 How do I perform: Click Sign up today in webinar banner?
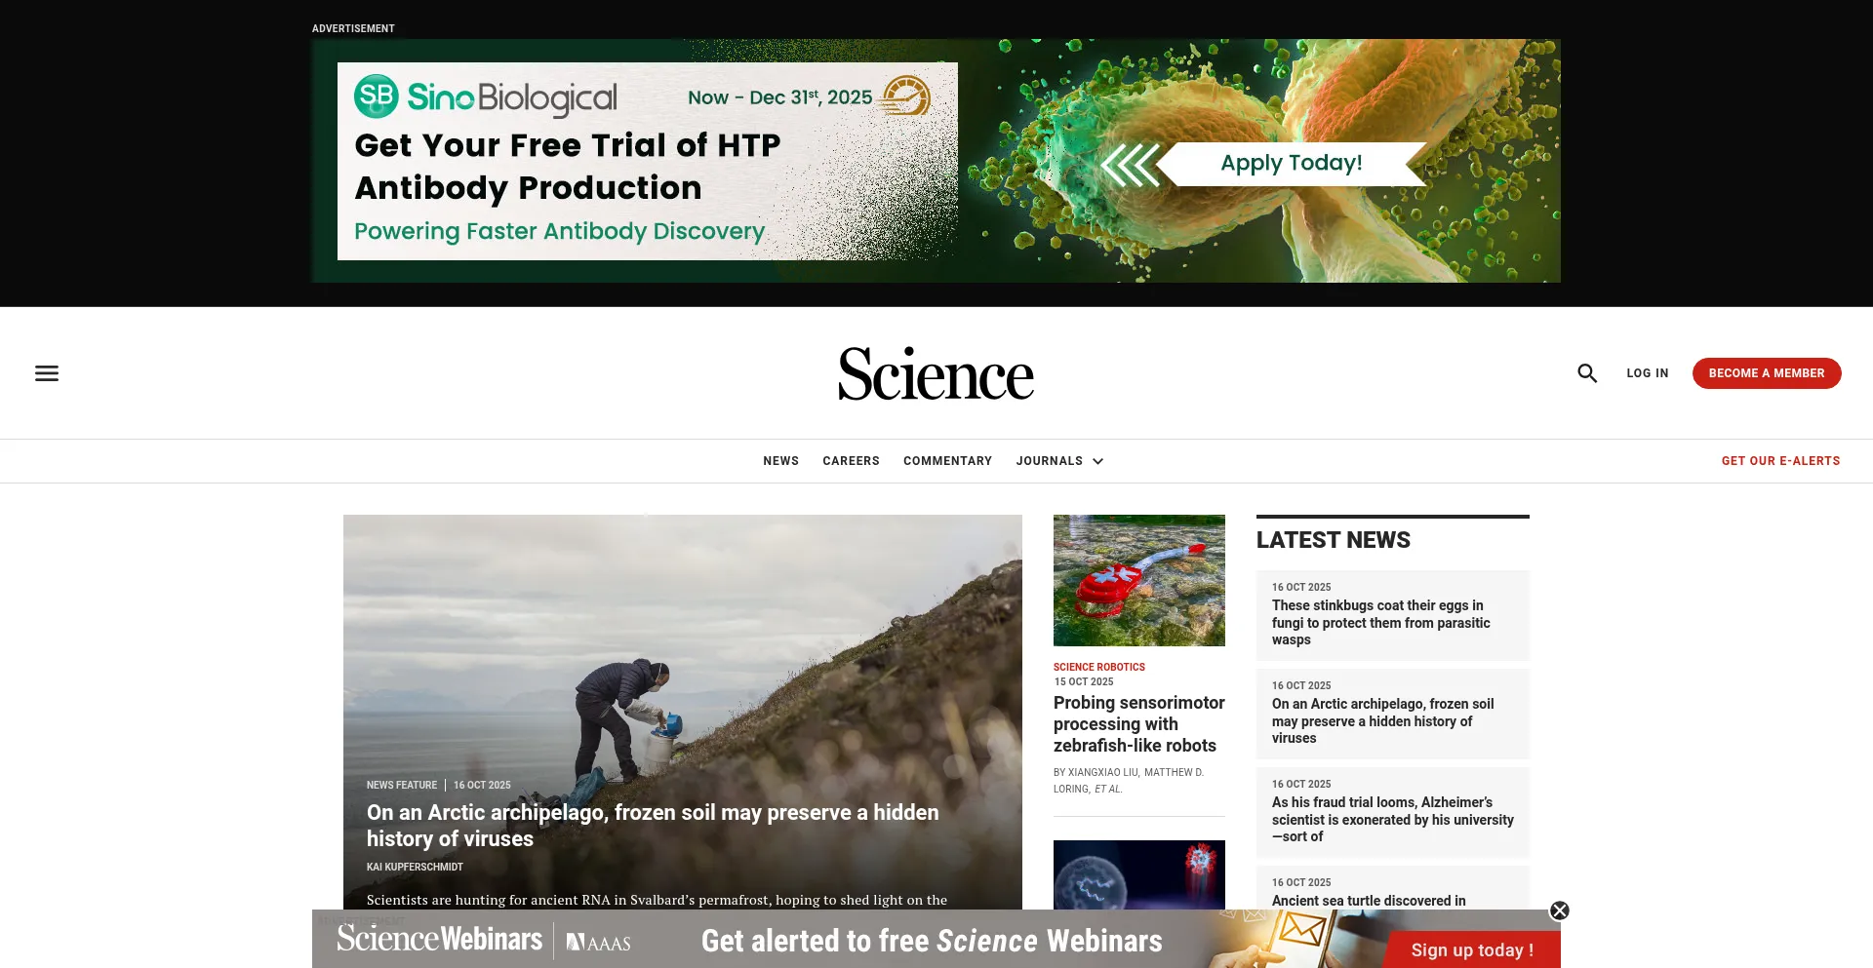click(1471, 949)
